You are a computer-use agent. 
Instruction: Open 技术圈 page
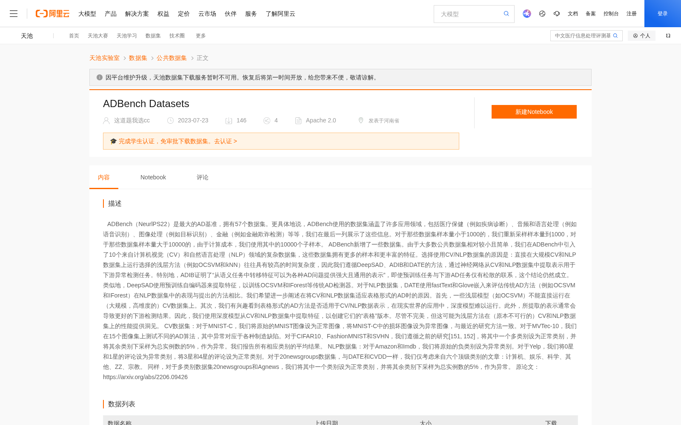(x=177, y=36)
